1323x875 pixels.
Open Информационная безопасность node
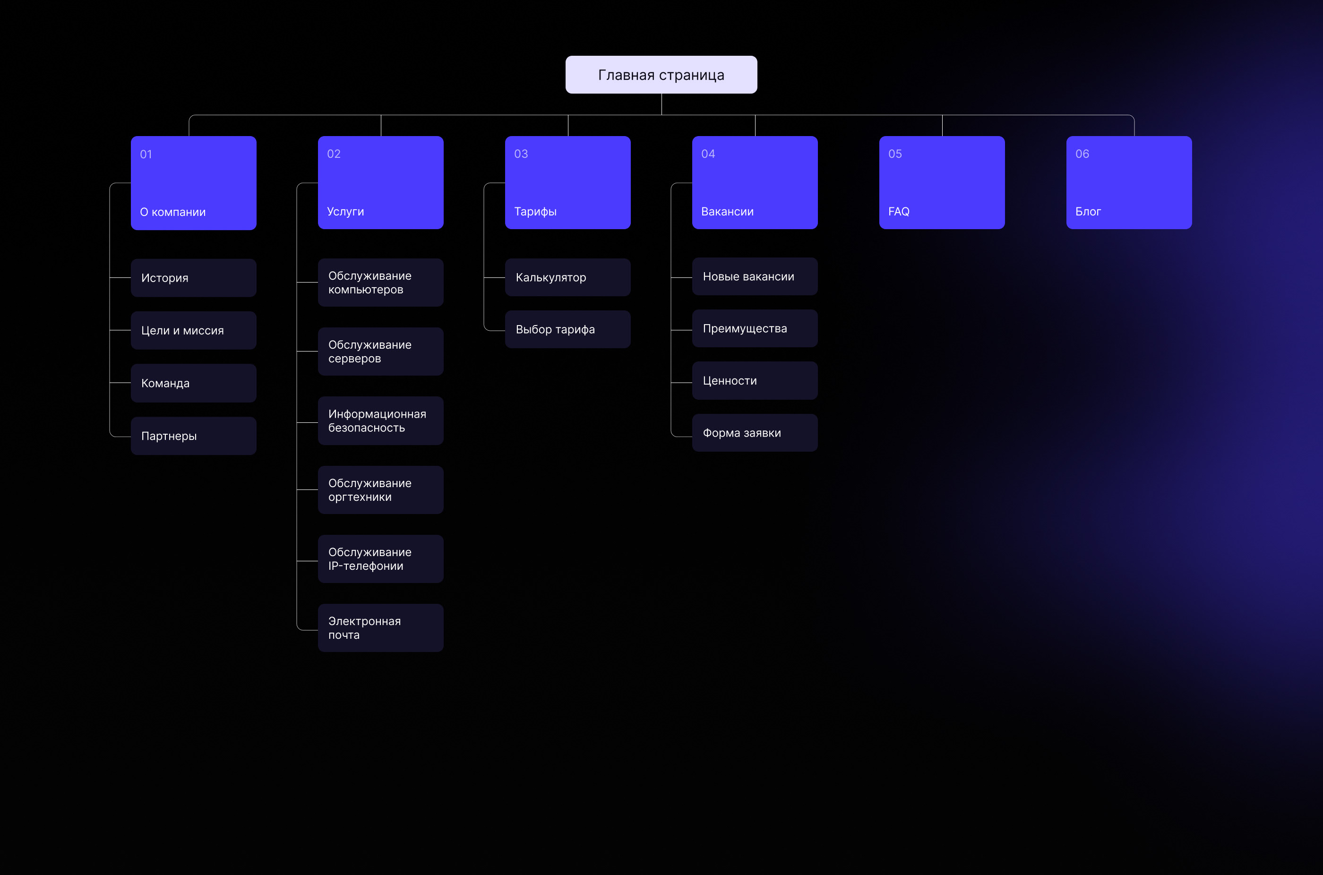tap(380, 421)
